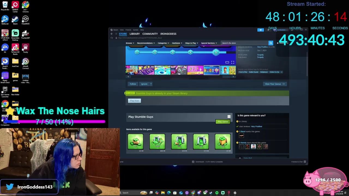Open Recycle Bin desktop icon
Image resolution: width=349 pixels, height=196 pixels.
coord(5,6)
